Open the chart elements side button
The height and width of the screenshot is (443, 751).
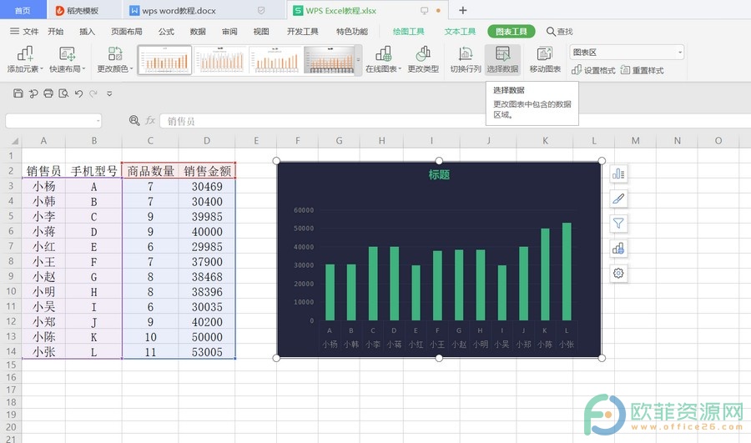(x=618, y=174)
